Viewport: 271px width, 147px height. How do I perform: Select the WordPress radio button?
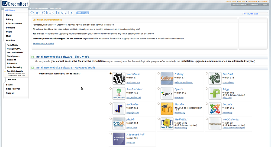coord(111,73)
